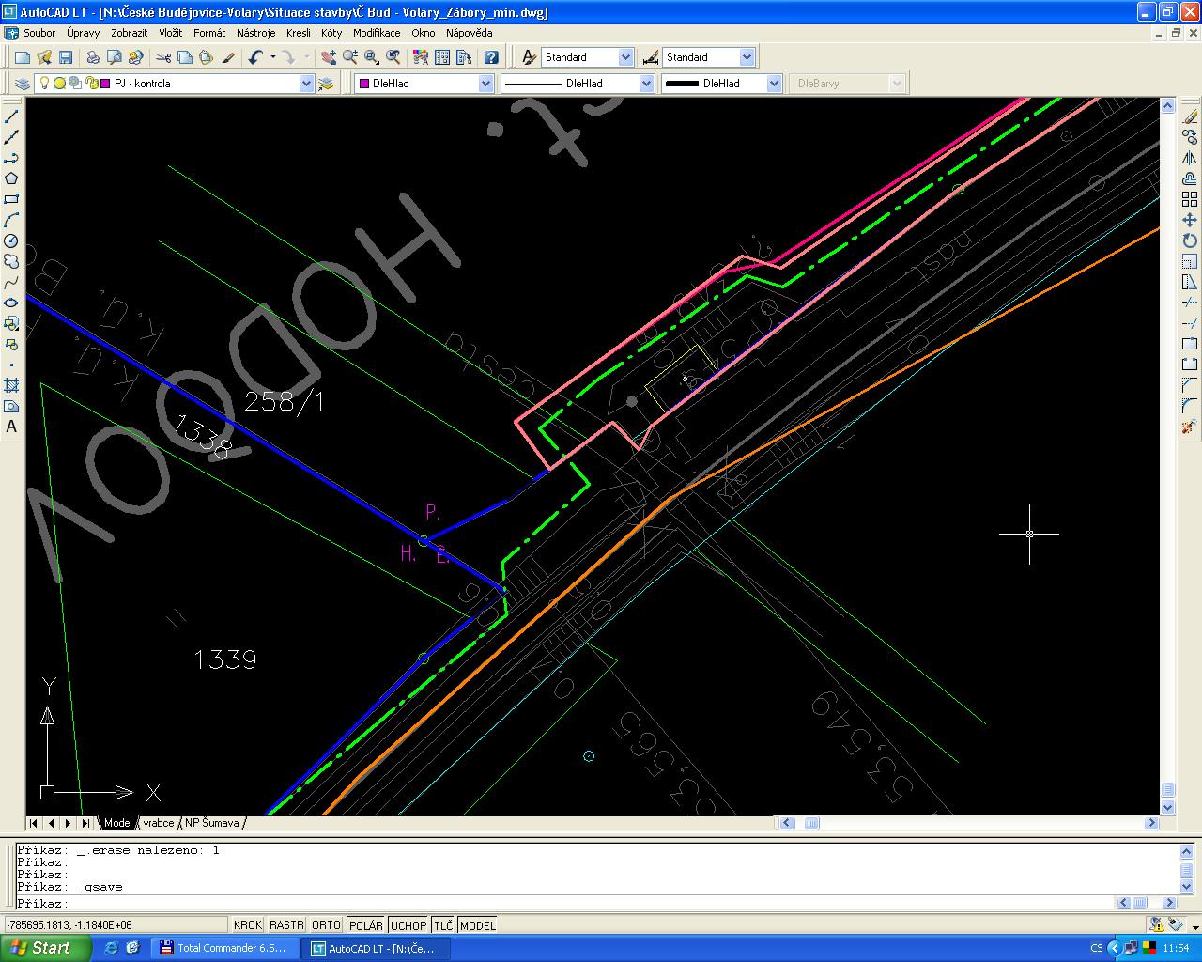Switch to the NP Šumava layout tab
The width and height of the screenshot is (1202, 962).
(212, 823)
